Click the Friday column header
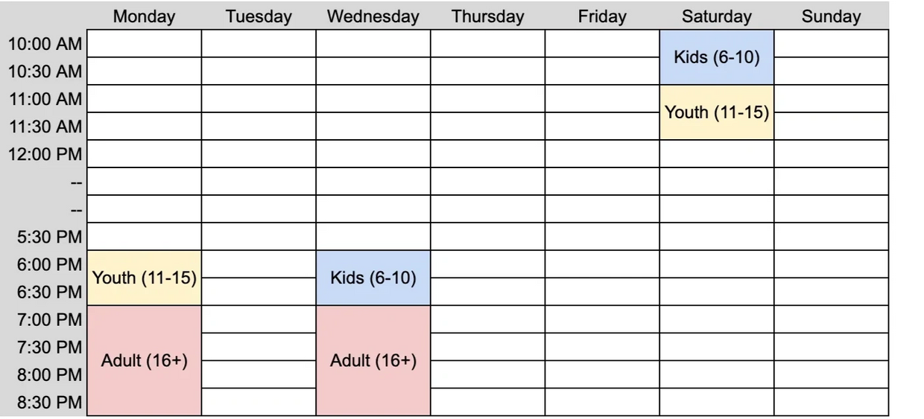Viewport: 924px width, 419px height. (x=602, y=16)
